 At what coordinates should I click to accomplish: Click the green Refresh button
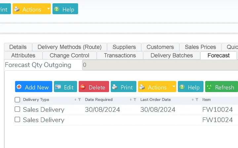tap(221, 86)
